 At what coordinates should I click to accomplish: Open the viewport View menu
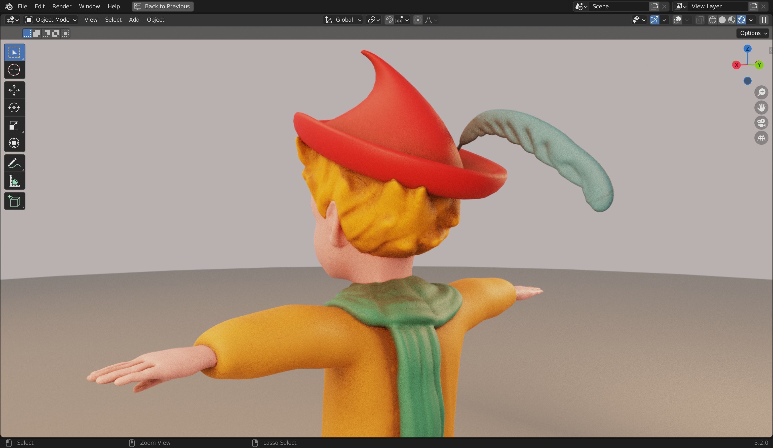[91, 20]
